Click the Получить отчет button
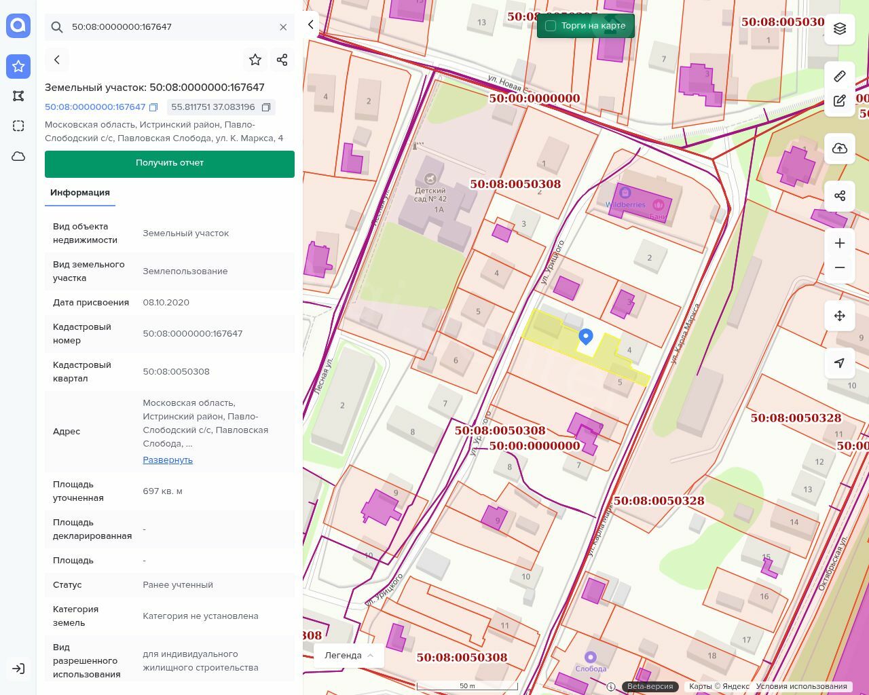869x695 pixels. pyautogui.click(x=170, y=164)
